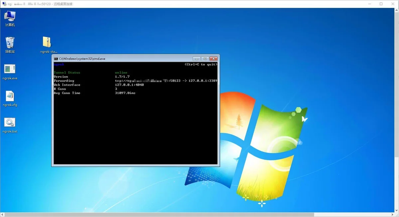This screenshot has height=217, width=399.
Task: Close the cmd.exe window
Action: tap(213, 59)
